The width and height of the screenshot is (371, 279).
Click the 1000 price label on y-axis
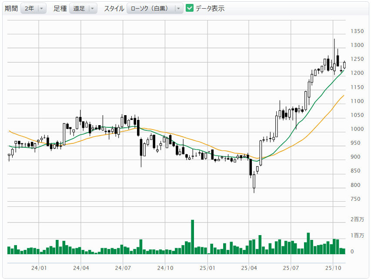point(357,129)
